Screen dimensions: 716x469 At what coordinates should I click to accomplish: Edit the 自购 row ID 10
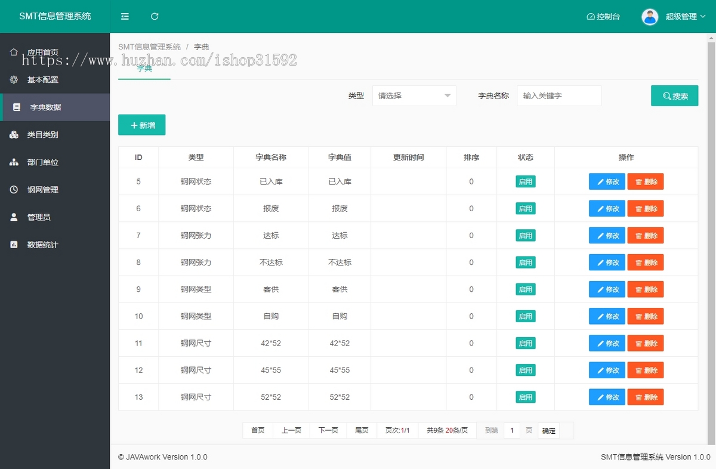pyautogui.click(x=607, y=316)
